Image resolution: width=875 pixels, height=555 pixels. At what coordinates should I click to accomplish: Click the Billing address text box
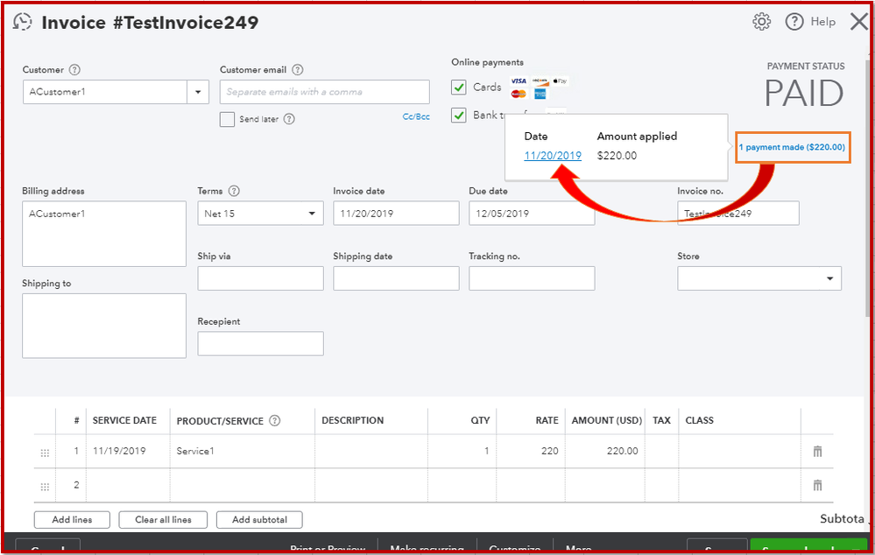[104, 234]
